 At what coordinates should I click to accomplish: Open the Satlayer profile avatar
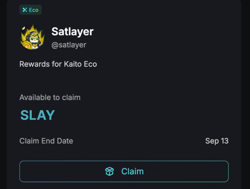(32, 37)
